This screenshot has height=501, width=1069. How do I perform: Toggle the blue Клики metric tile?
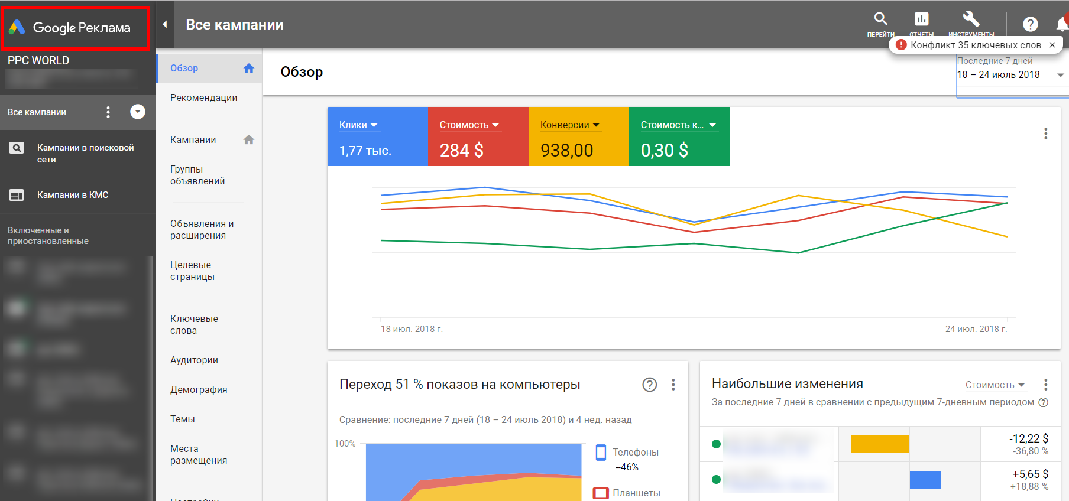pyautogui.click(x=377, y=136)
